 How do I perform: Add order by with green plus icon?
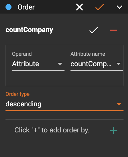click(113, 130)
